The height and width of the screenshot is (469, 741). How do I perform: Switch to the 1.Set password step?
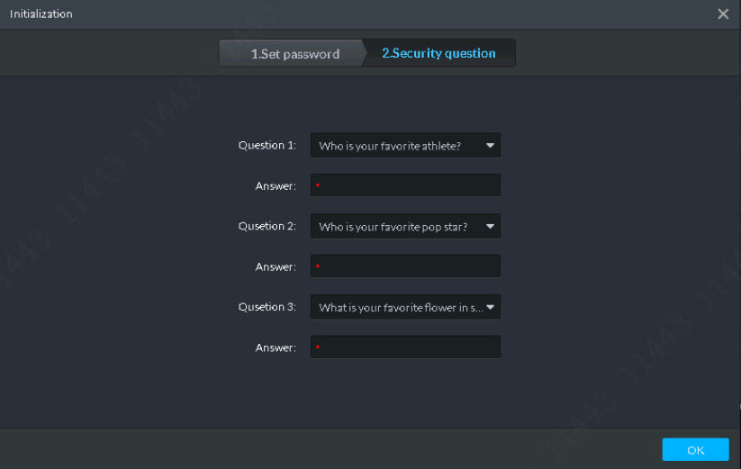294,54
